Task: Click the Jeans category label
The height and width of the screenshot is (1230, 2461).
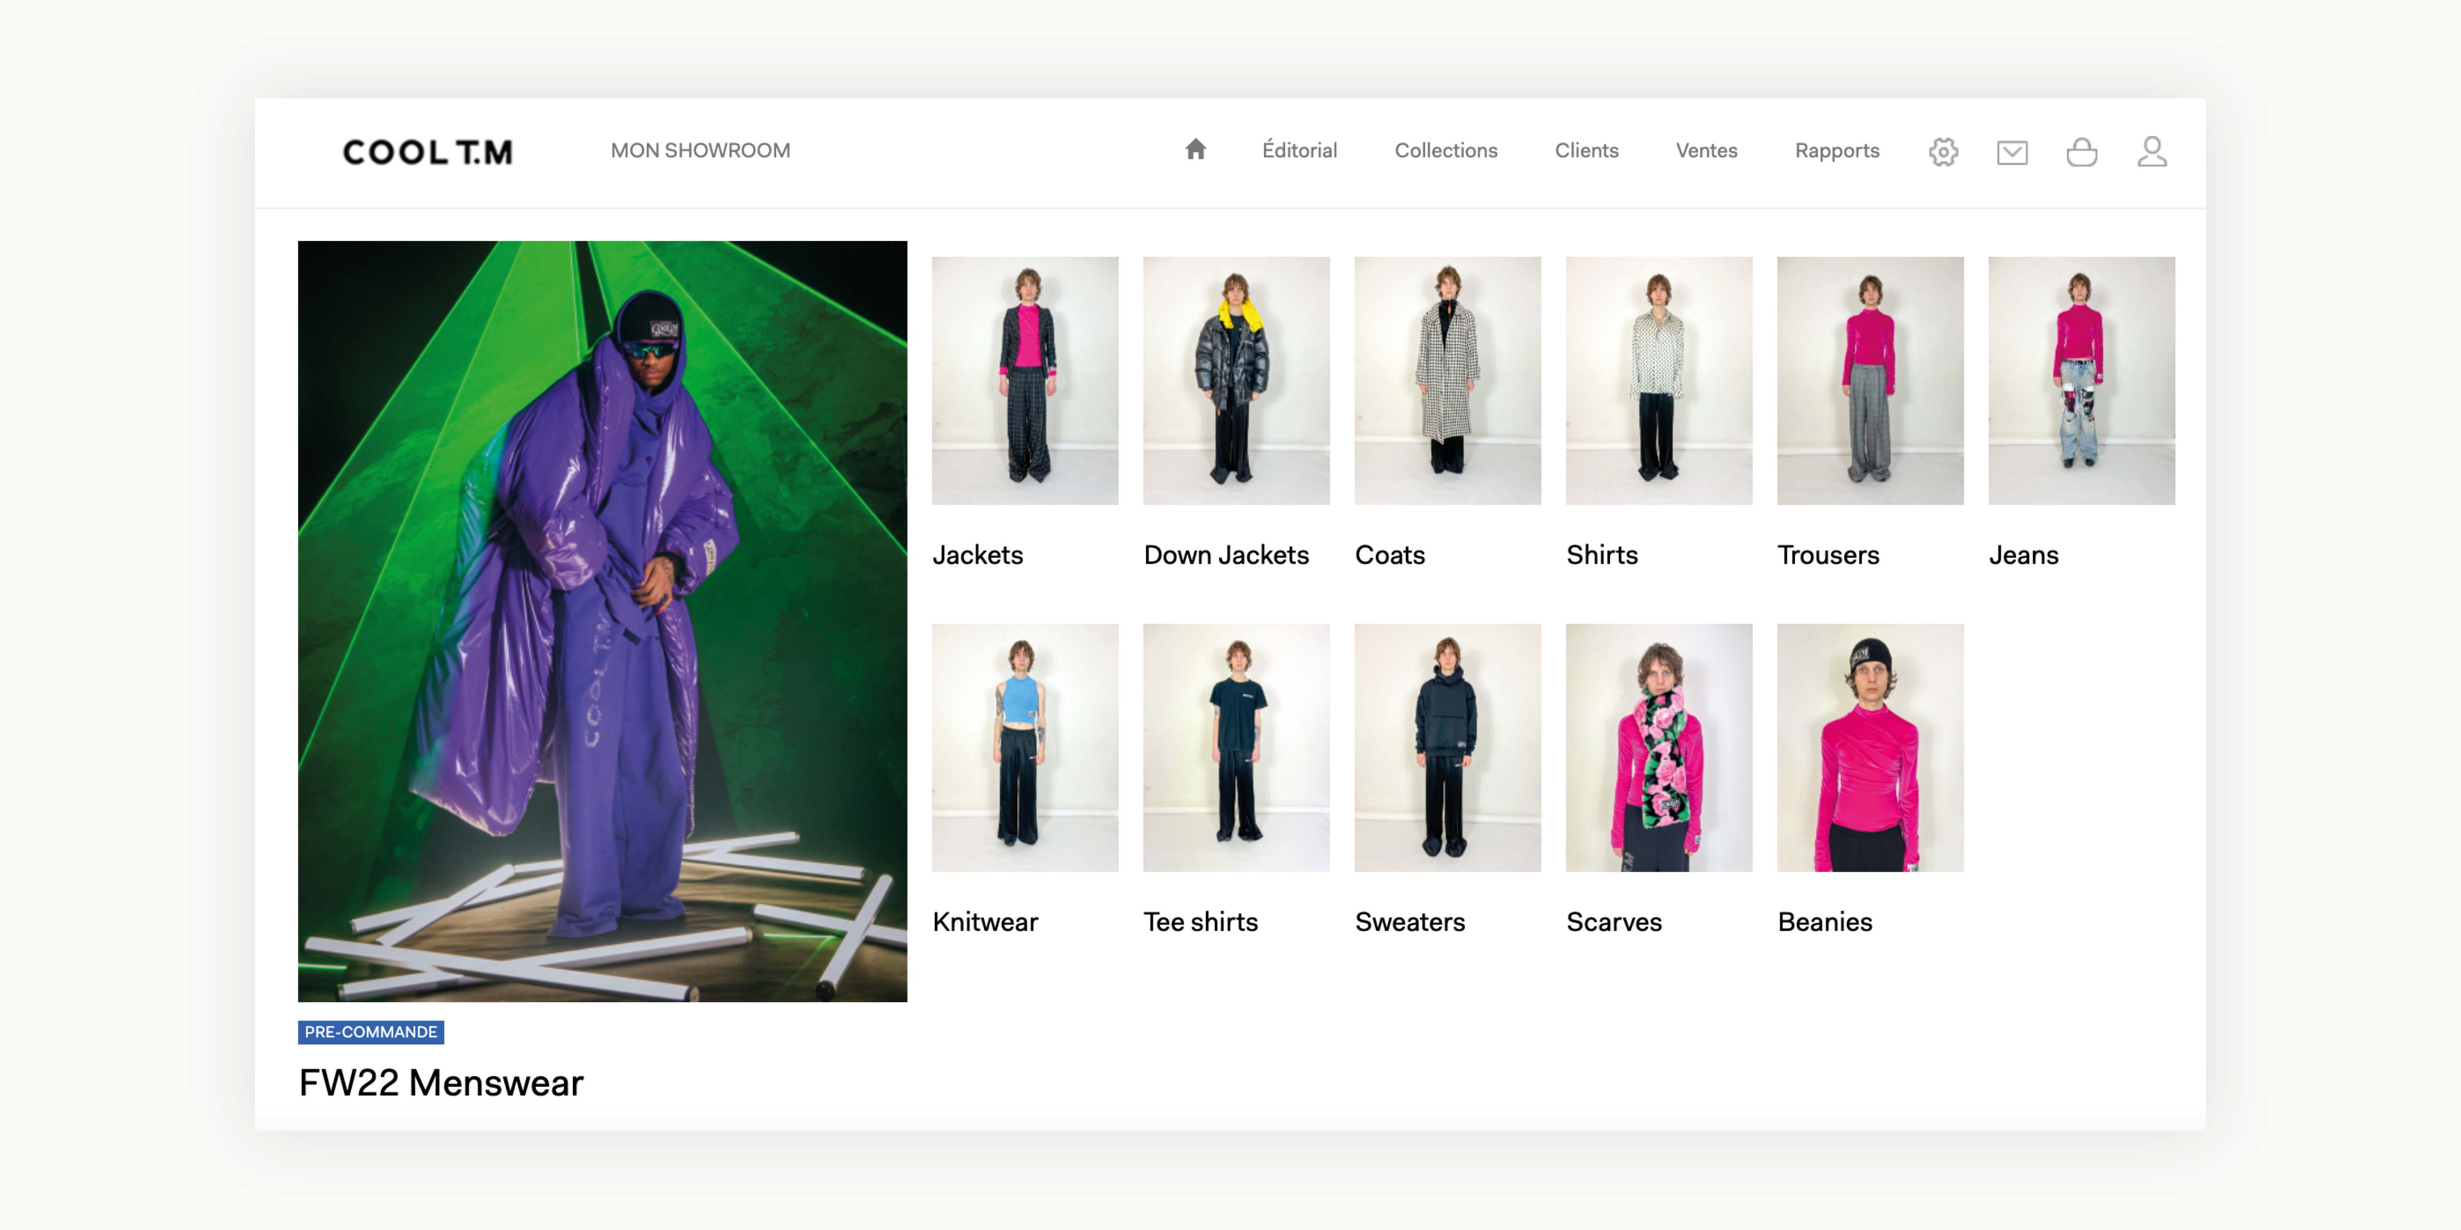Action: tap(2022, 555)
